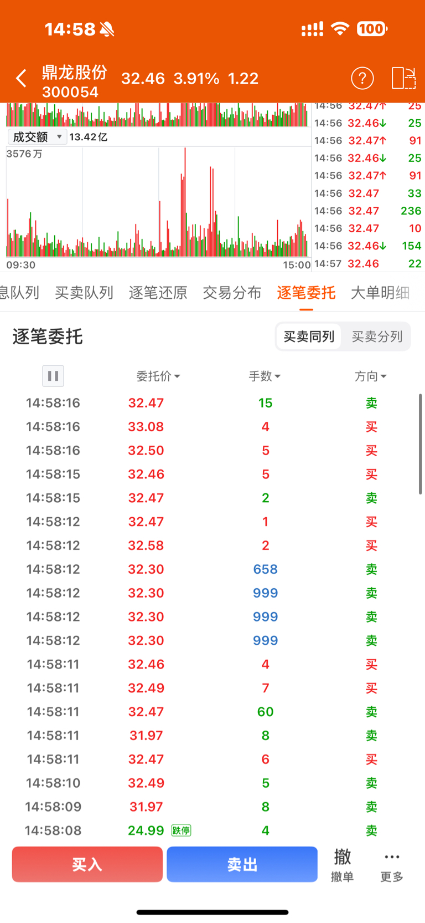The image size is (425, 923).
Task: Sort by 委托价 column
Action: tap(158, 376)
